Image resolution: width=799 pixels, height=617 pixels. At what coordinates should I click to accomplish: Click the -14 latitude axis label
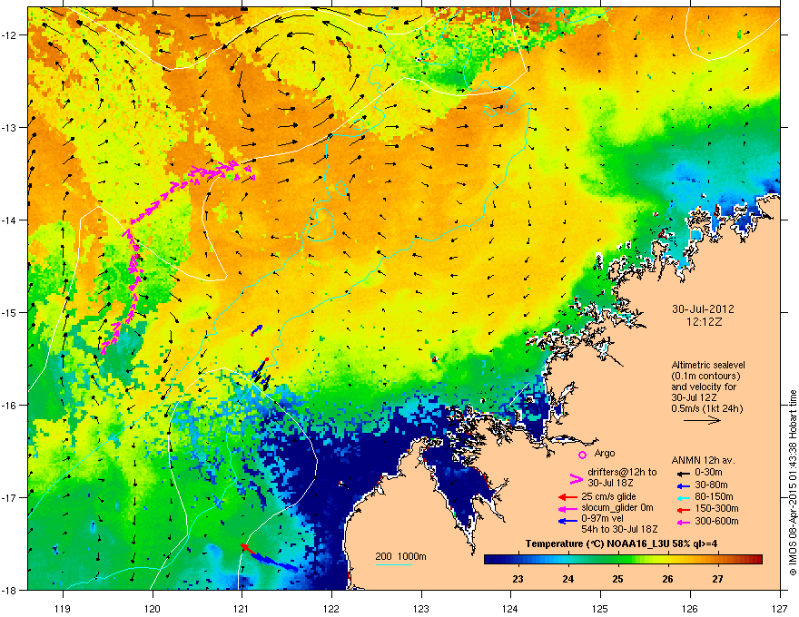click(10, 220)
